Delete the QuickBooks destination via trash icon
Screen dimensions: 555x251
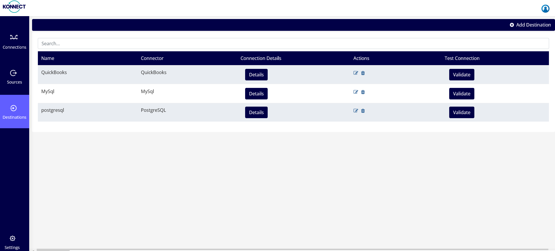363,73
